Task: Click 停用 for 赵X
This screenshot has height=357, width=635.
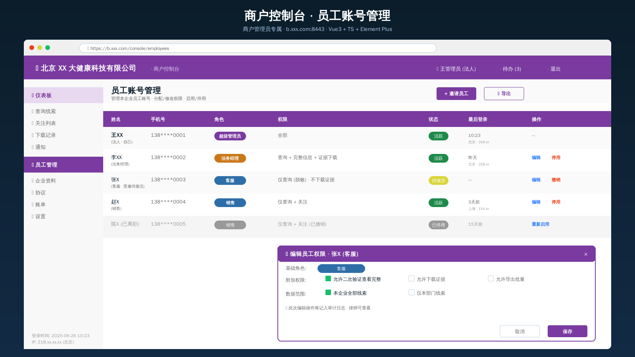Action: pyautogui.click(x=556, y=202)
